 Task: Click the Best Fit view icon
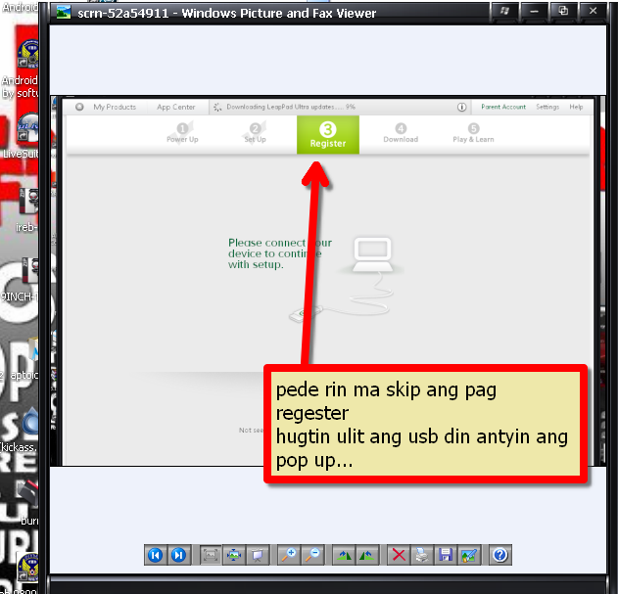(x=211, y=555)
